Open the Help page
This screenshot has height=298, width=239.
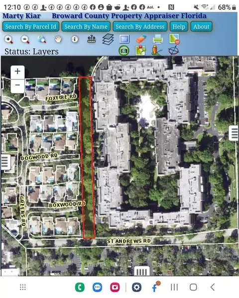coord(179,26)
